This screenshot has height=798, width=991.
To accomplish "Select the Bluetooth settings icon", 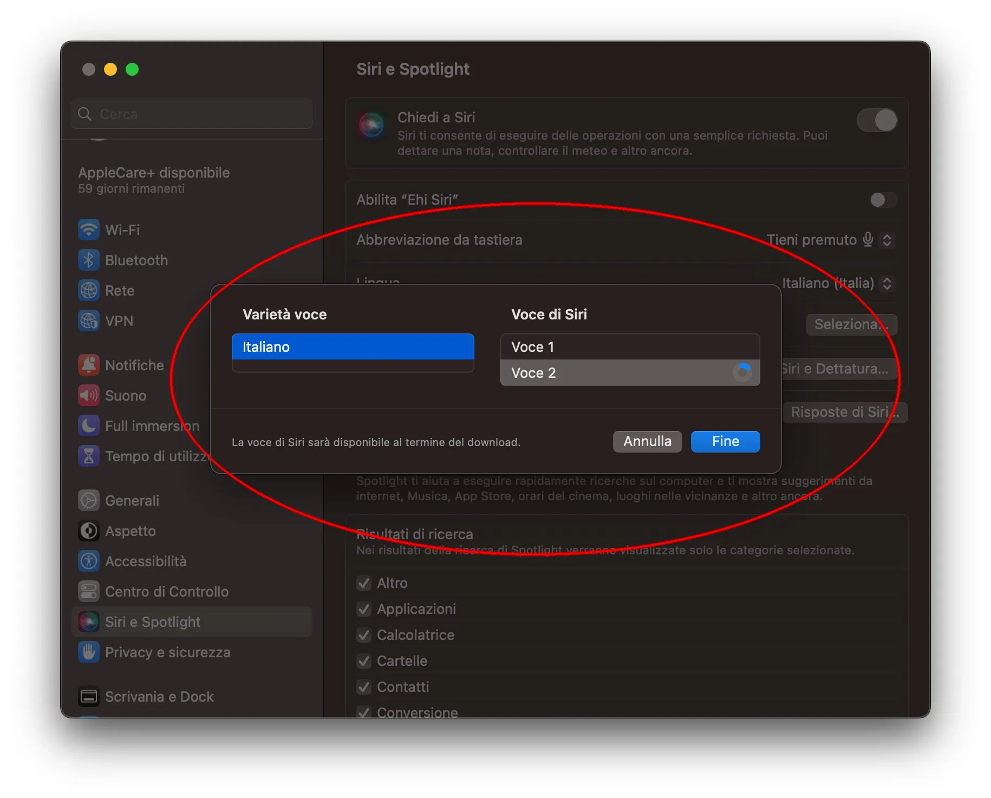I will pyautogui.click(x=89, y=260).
